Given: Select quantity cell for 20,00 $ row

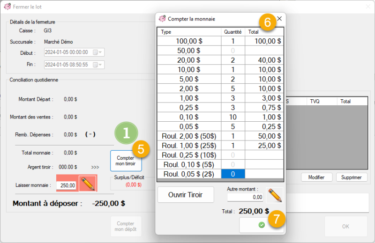Looking at the screenshot, I should 233,60.
